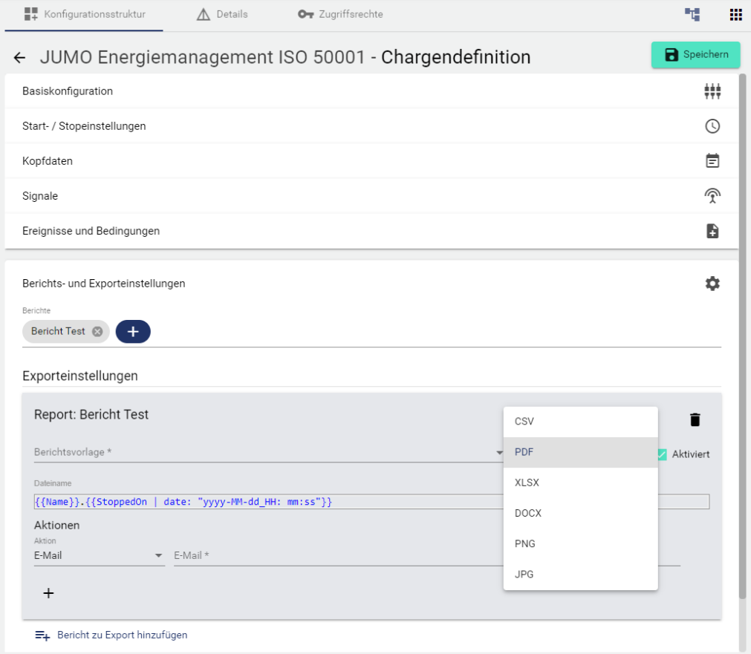Image resolution: width=751 pixels, height=654 pixels.
Task: Open the tree structure view icon
Action: [692, 15]
